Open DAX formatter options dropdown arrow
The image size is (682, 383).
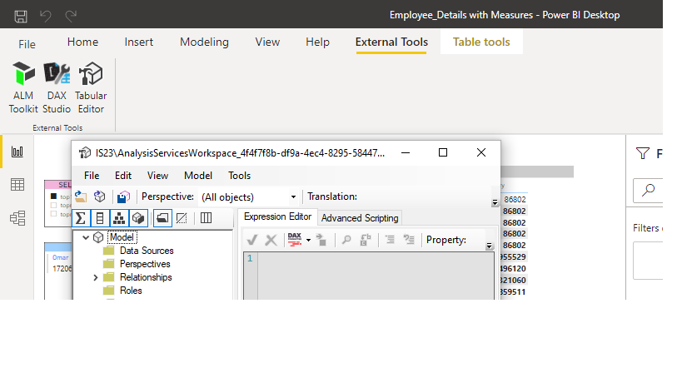[x=308, y=240]
